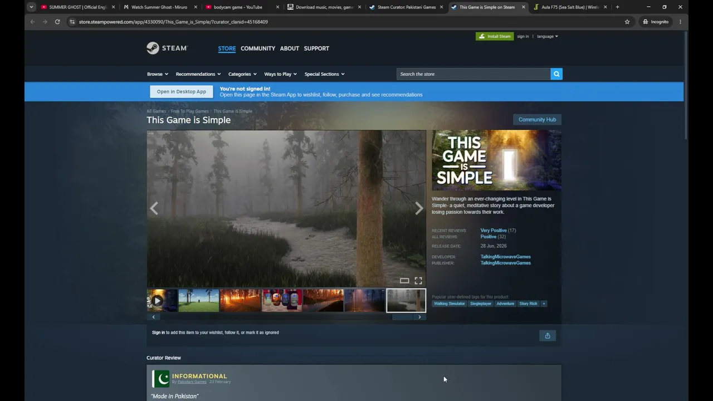
Task: View site information icon in the address bar
Action: click(72, 22)
